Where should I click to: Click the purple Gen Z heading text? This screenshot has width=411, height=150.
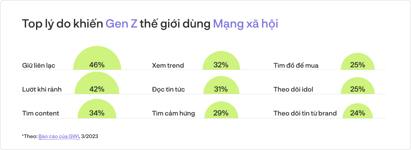click(x=121, y=24)
